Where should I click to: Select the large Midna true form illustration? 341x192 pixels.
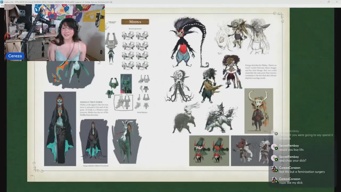pyautogui.click(x=60, y=129)
